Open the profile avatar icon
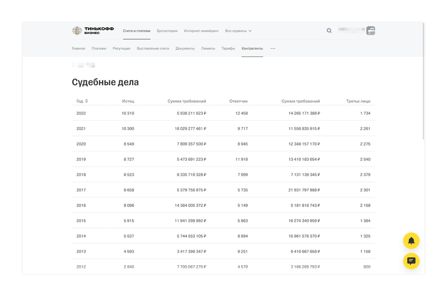 (x=371, y=31)
